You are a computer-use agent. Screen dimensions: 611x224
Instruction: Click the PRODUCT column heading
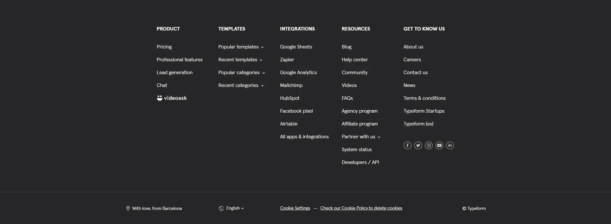168,29
